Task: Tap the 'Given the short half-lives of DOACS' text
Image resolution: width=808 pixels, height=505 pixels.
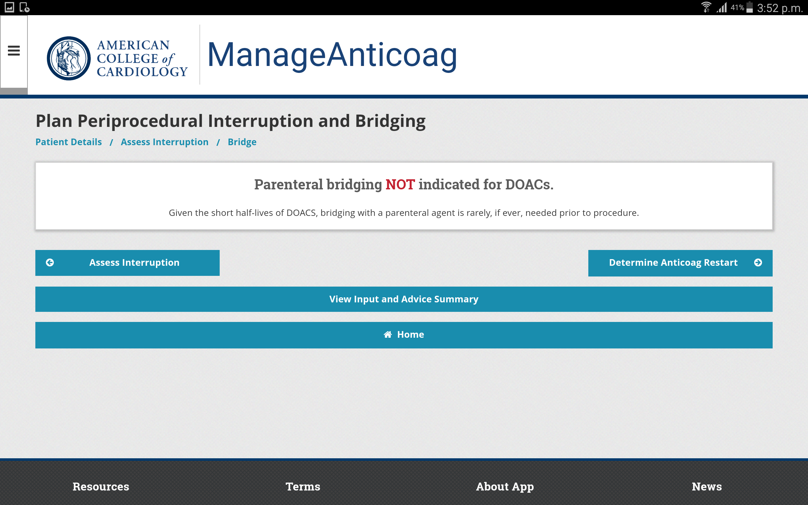Action: 404,213
